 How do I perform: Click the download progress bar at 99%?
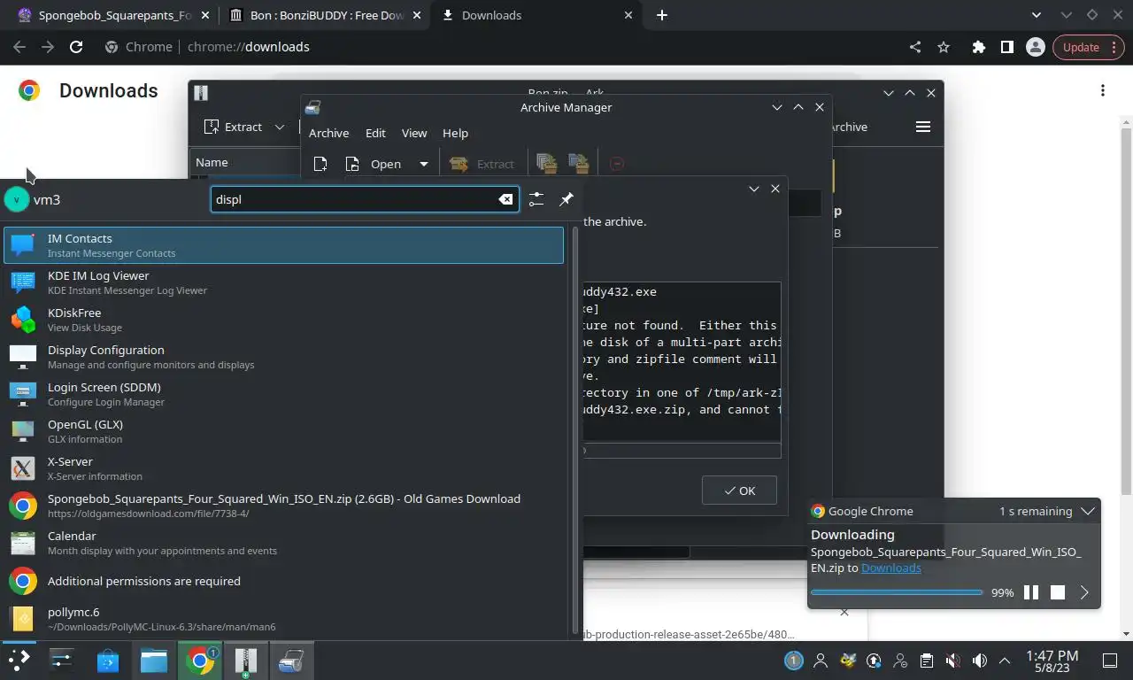[897, 592]
